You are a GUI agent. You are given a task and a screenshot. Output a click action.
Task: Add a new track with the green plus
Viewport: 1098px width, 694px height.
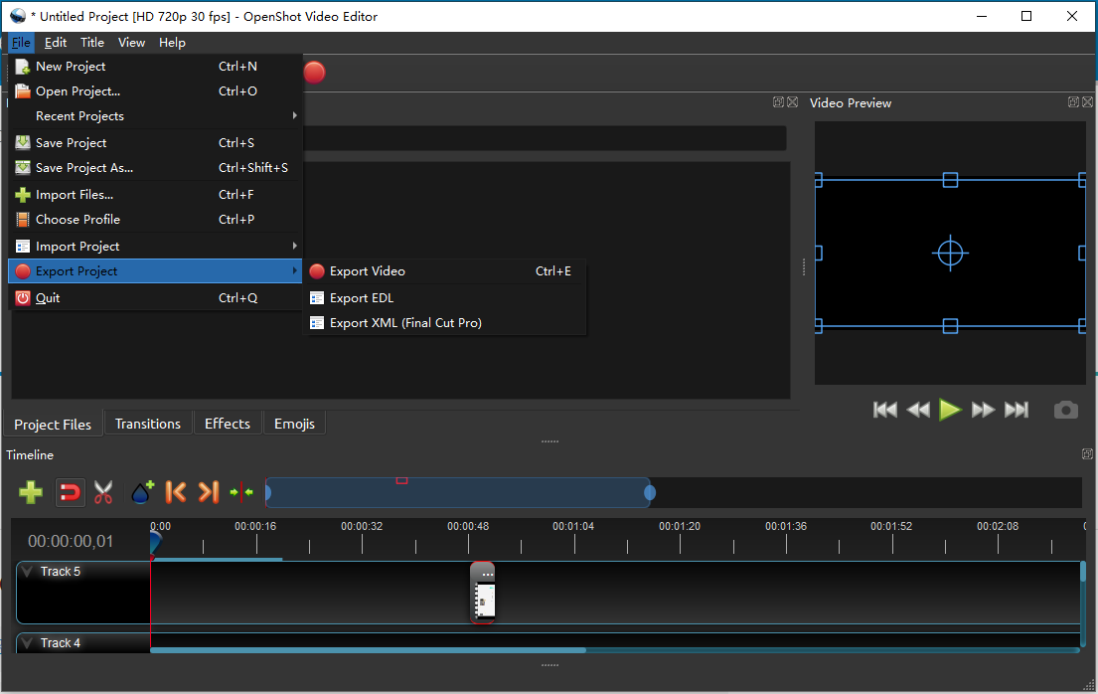tap(30, 492)
